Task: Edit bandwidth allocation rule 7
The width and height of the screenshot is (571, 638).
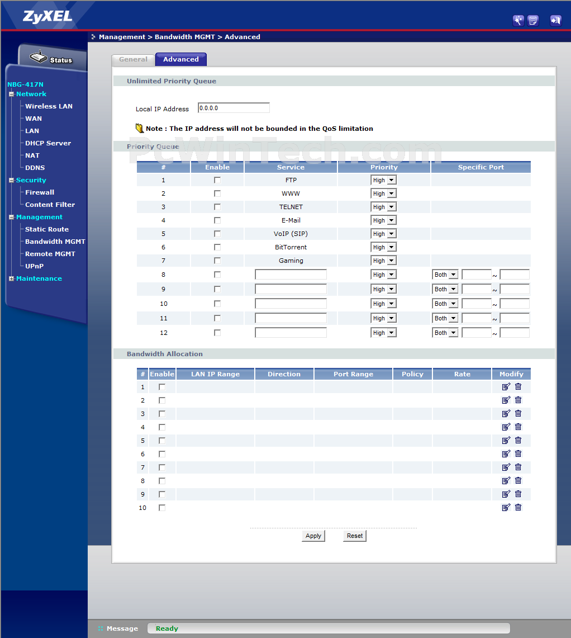Action: coord(506,467)
